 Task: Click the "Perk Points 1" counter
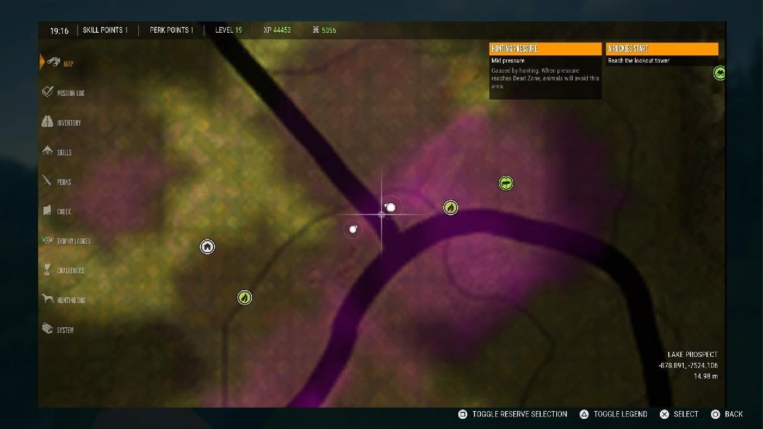(172, 30)
